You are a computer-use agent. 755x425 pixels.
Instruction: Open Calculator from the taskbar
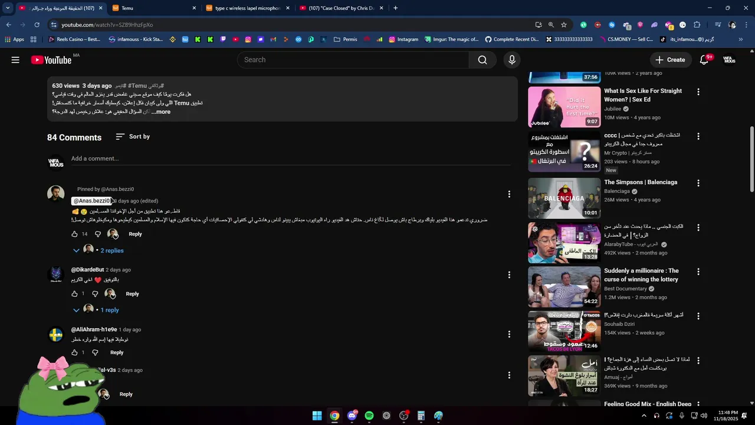[421, 416]
